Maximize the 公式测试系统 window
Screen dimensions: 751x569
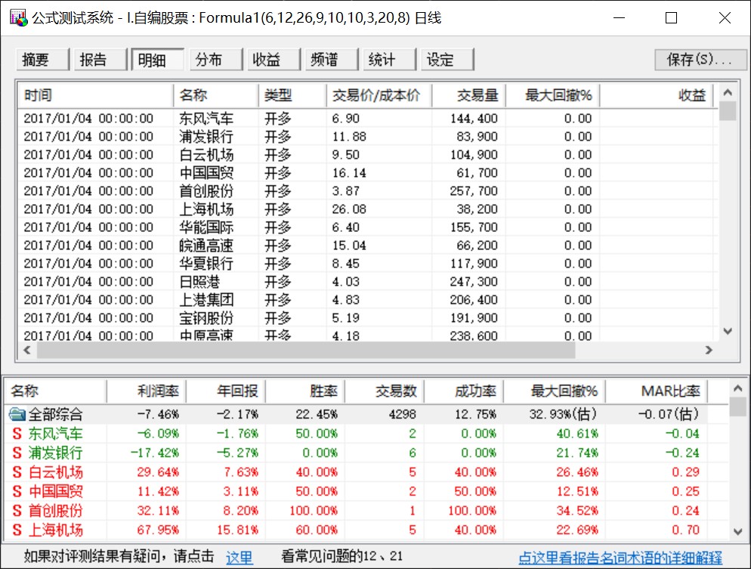coord(671,18)
